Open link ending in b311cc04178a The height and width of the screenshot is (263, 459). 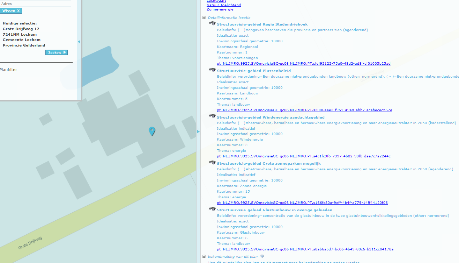(x=305, y=249)
